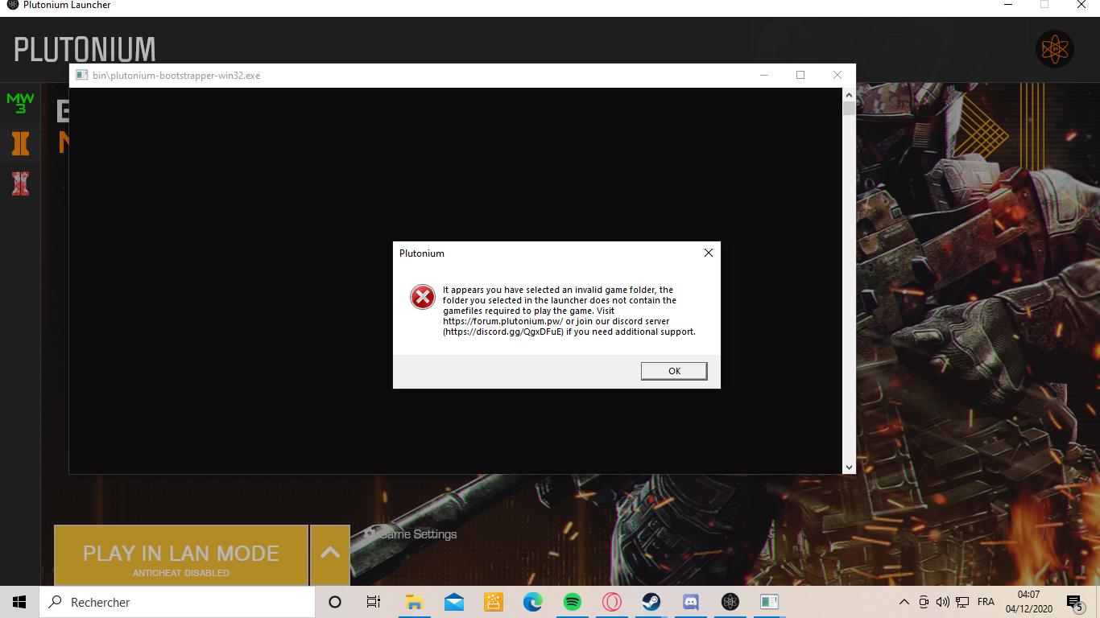The image size is (1100, 618).
Task: Minimize the plutonium-bootstrapper window
Action: (x=764, y=75)
